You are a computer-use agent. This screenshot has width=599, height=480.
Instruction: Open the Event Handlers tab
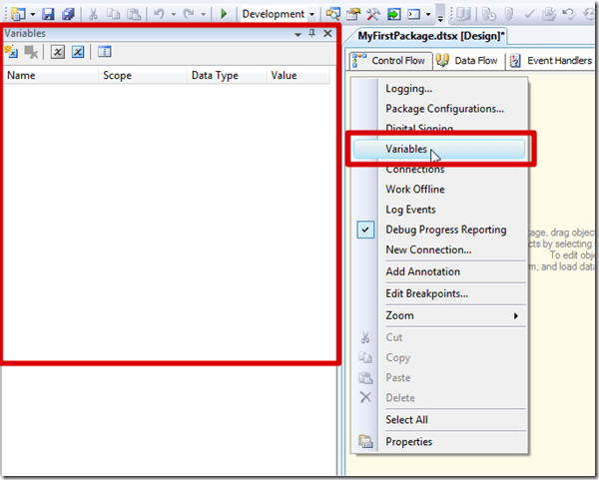(552, 61)
